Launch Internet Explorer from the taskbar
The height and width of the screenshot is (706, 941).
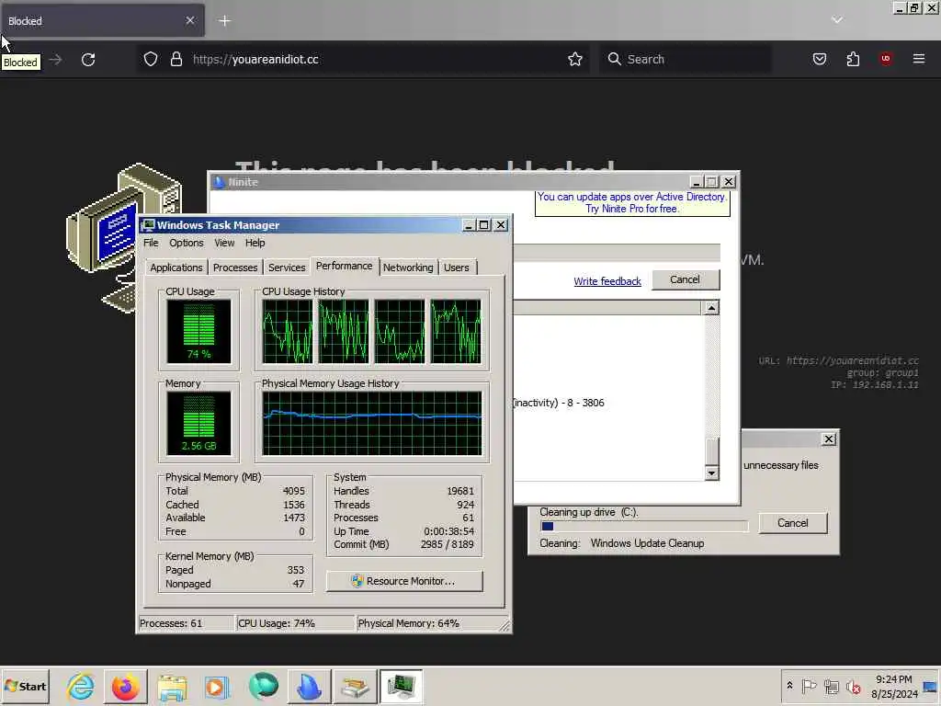coord(80,687)
